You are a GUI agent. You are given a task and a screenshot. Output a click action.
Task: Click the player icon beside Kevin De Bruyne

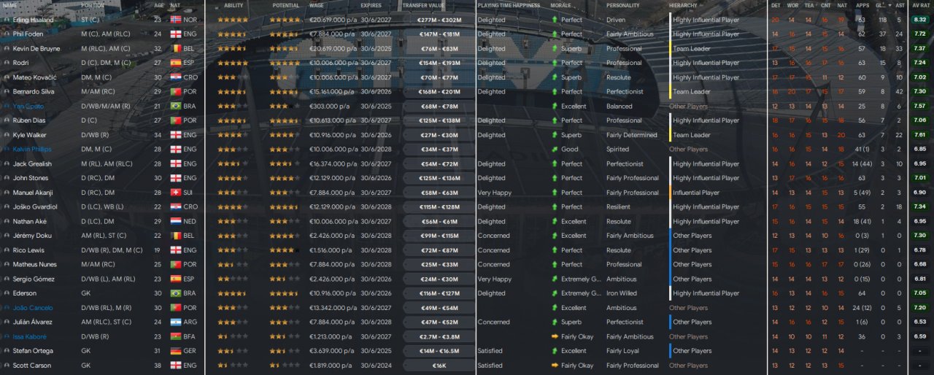7,49
